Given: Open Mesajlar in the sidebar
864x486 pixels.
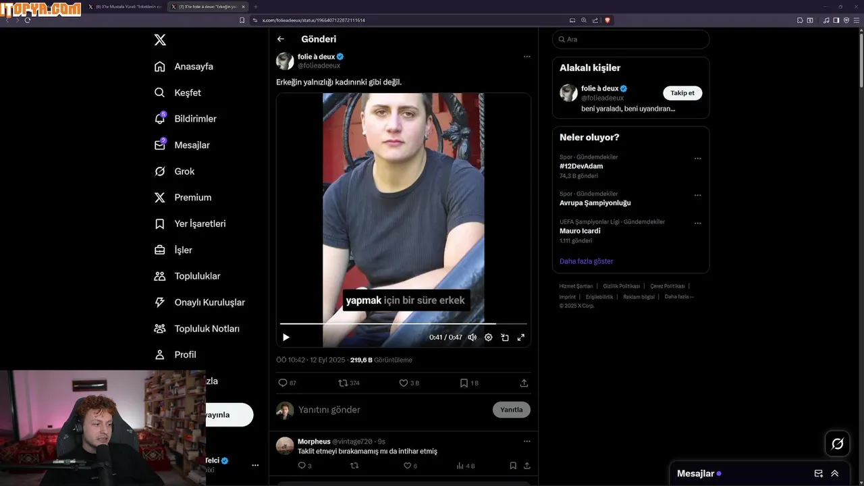Looking at the screenshot, I should [x=182, y=145].
